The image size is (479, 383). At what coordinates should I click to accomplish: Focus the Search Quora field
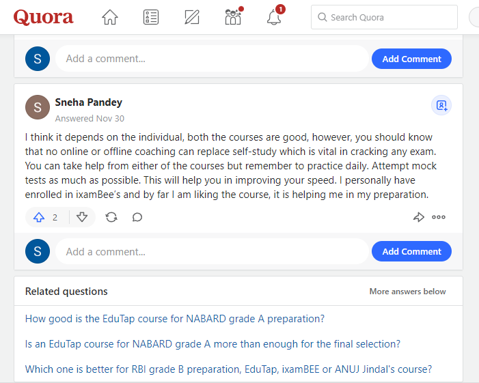(384, 17)
